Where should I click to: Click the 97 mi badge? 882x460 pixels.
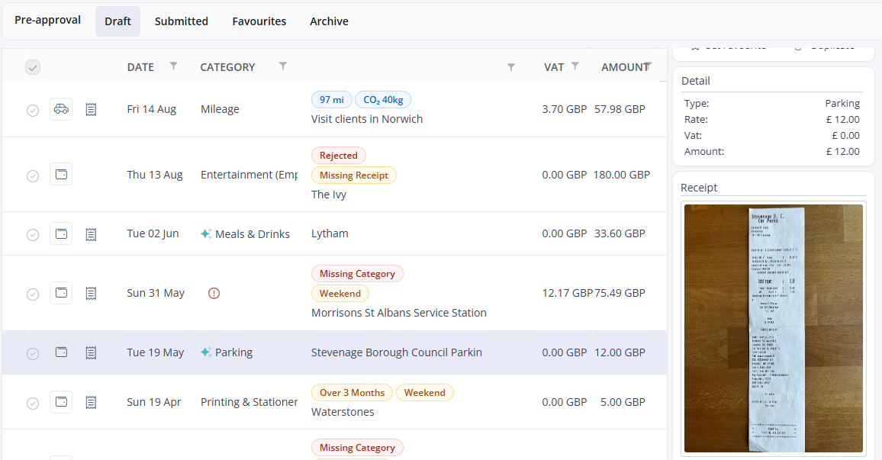[332, 99]
